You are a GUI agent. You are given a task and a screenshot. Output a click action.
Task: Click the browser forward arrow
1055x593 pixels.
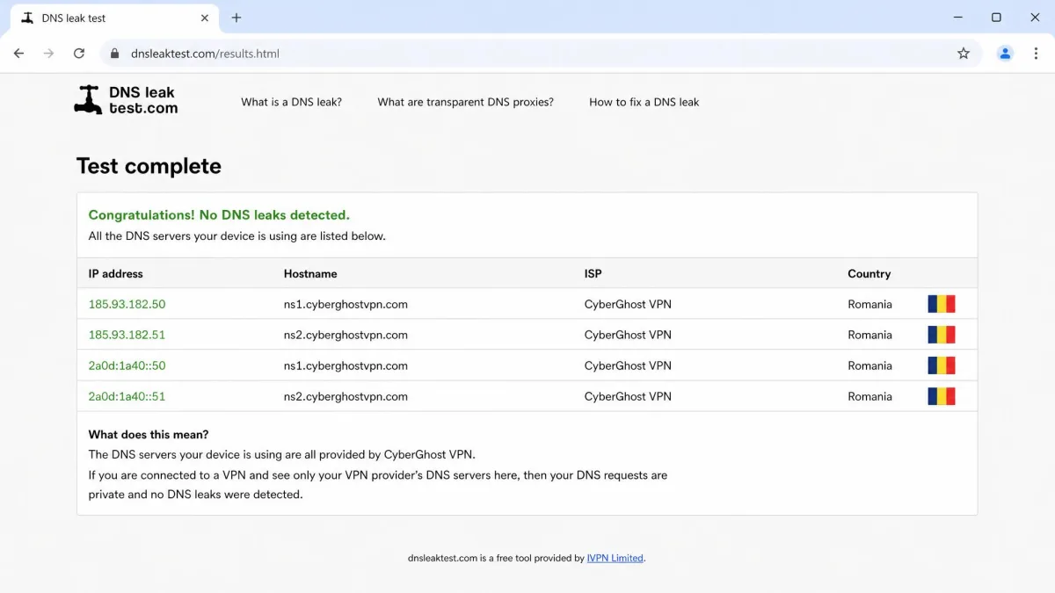(48, 54)
